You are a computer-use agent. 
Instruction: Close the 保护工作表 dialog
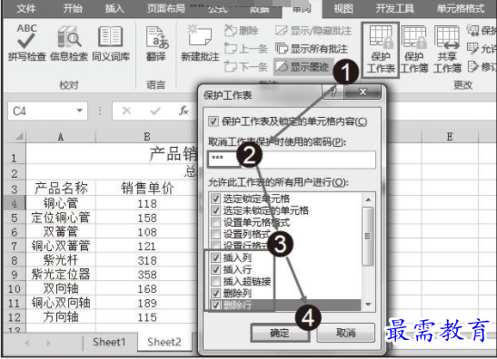[x=363, y=92]
